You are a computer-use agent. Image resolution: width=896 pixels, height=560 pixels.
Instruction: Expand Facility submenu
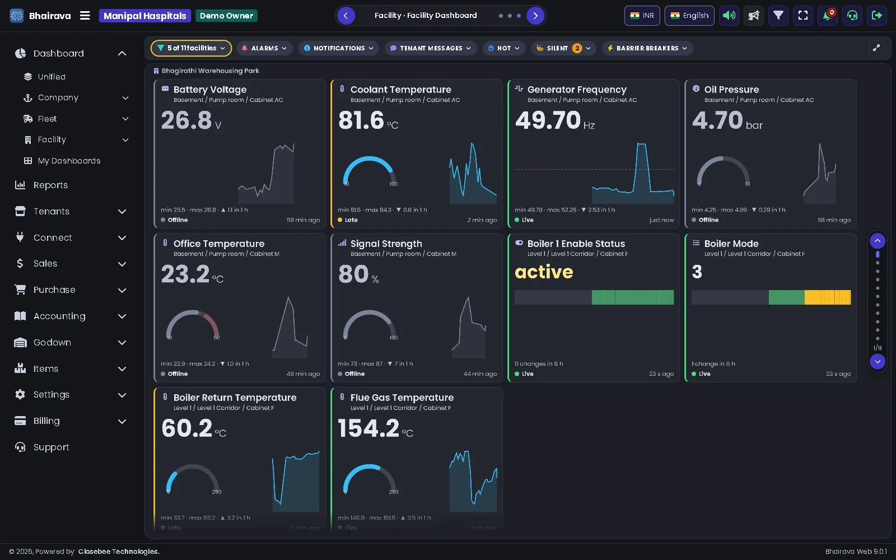pos(125,140)
